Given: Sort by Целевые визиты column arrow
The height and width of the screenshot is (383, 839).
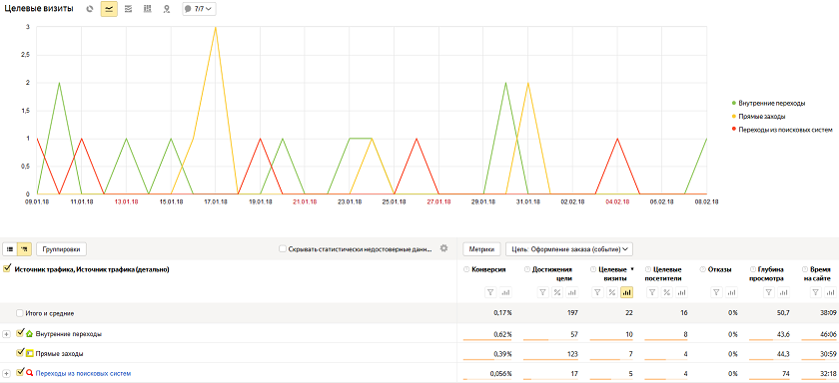Looking at the screenshot, I should [632, 269].
